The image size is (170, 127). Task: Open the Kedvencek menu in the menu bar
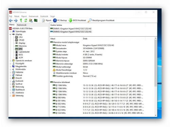coord(33,16)
